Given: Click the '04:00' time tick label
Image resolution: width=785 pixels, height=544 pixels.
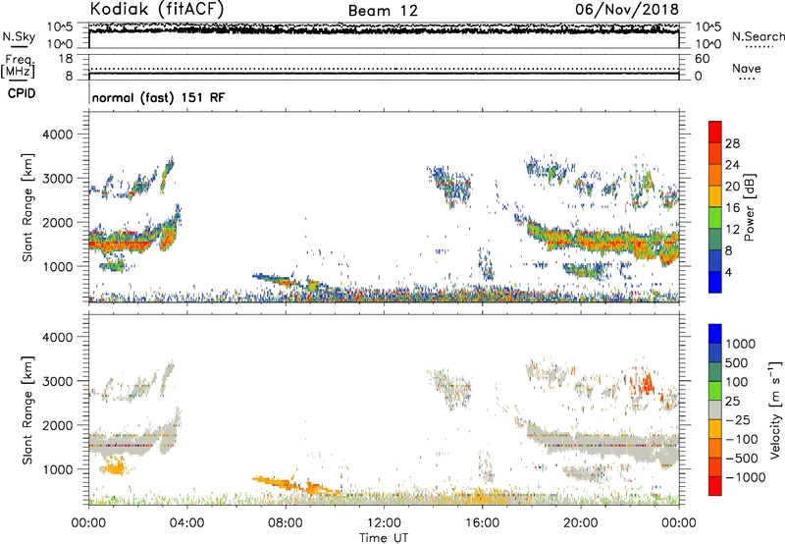Looking at the screenshot, I should tap(186, 523).
